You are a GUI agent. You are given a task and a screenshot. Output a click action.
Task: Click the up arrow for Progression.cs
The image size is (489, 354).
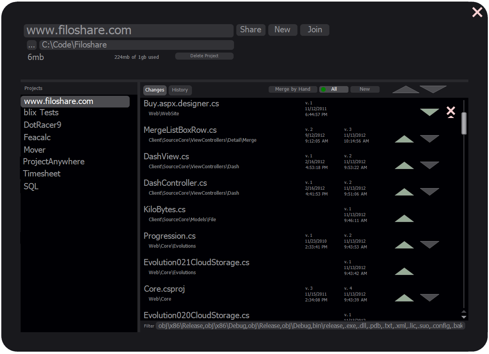click(x=404, y=245)
